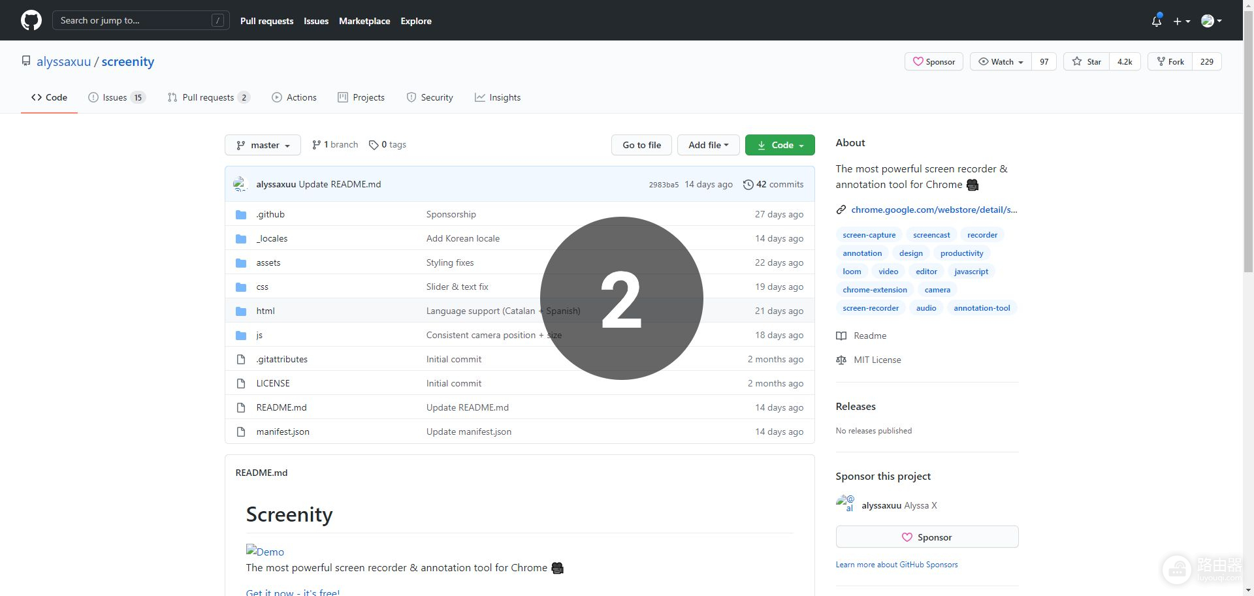Open the notifications bell
Image resolution: width=1254 pixels, height=596 pixels.
point(1156,21)
